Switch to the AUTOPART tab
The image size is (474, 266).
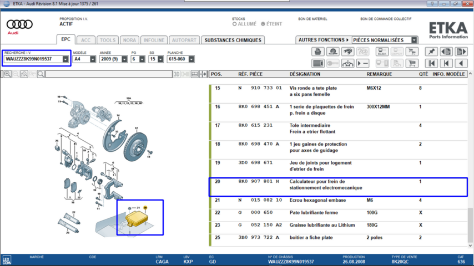184,40
